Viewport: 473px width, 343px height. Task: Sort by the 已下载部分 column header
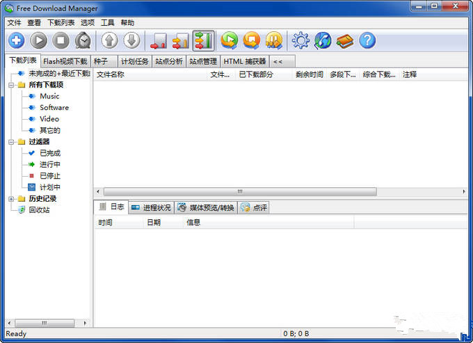coord(264,74)
